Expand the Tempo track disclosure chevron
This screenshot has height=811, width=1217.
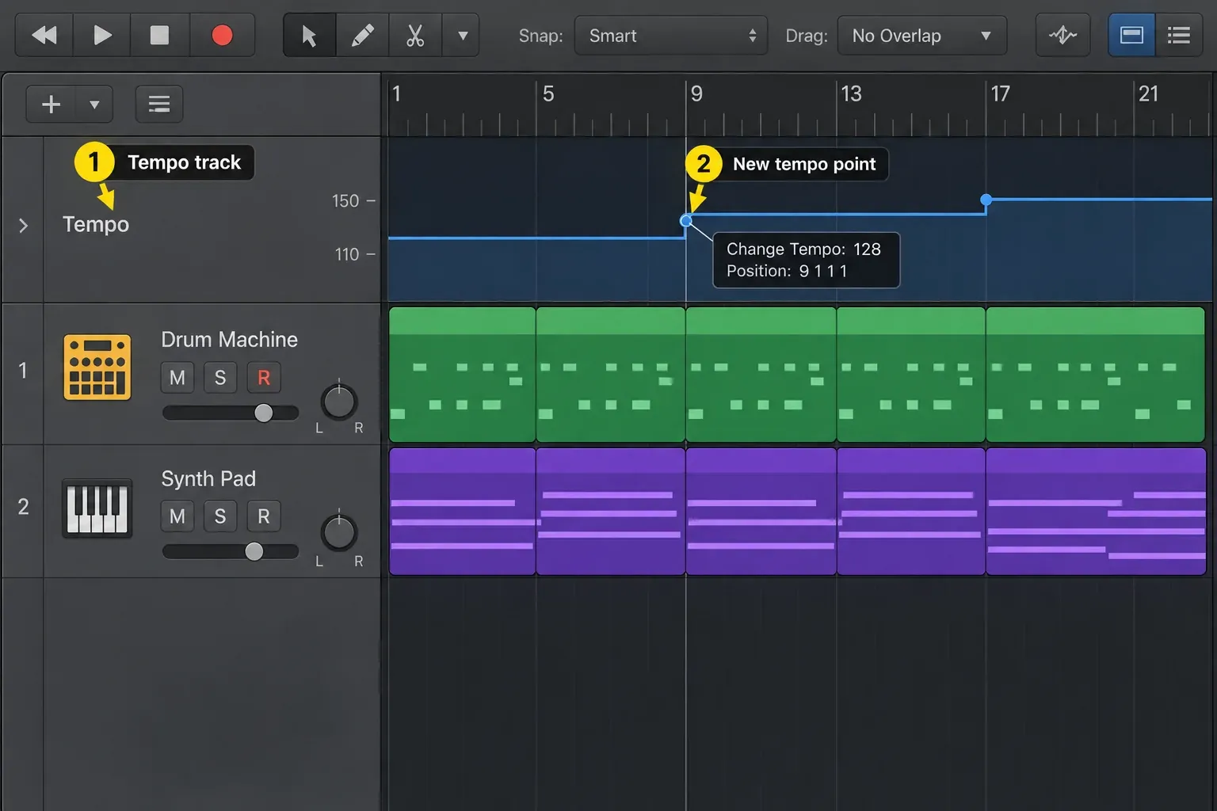[23, 226]
